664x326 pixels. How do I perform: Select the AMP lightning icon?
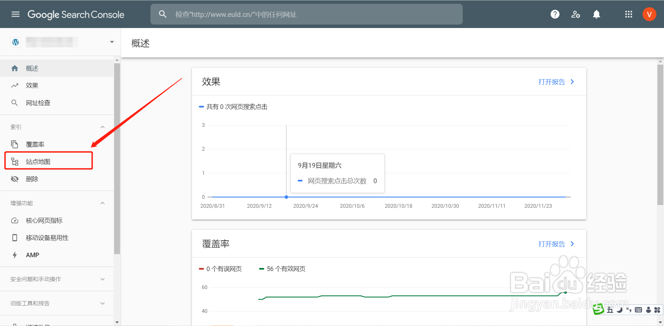(15, 255)
